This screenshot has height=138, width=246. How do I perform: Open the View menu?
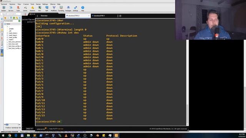click(x=19, y=4)
